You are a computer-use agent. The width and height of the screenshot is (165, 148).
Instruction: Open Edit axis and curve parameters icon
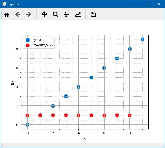click(x=78, y=14)
